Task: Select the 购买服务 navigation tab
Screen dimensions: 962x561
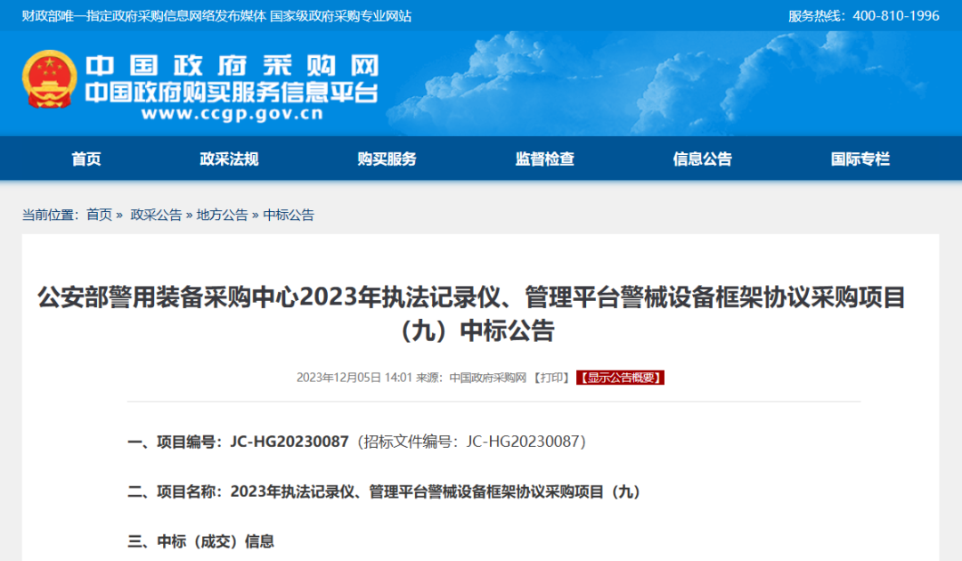Action: (x=389, y=159)
